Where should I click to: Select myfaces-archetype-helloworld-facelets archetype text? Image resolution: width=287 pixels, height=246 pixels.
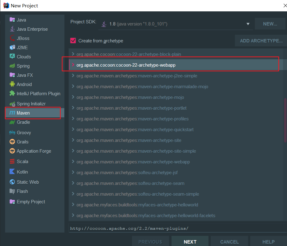click(146, 216)
